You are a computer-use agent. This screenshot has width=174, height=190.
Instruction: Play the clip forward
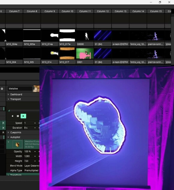(23, 116)
